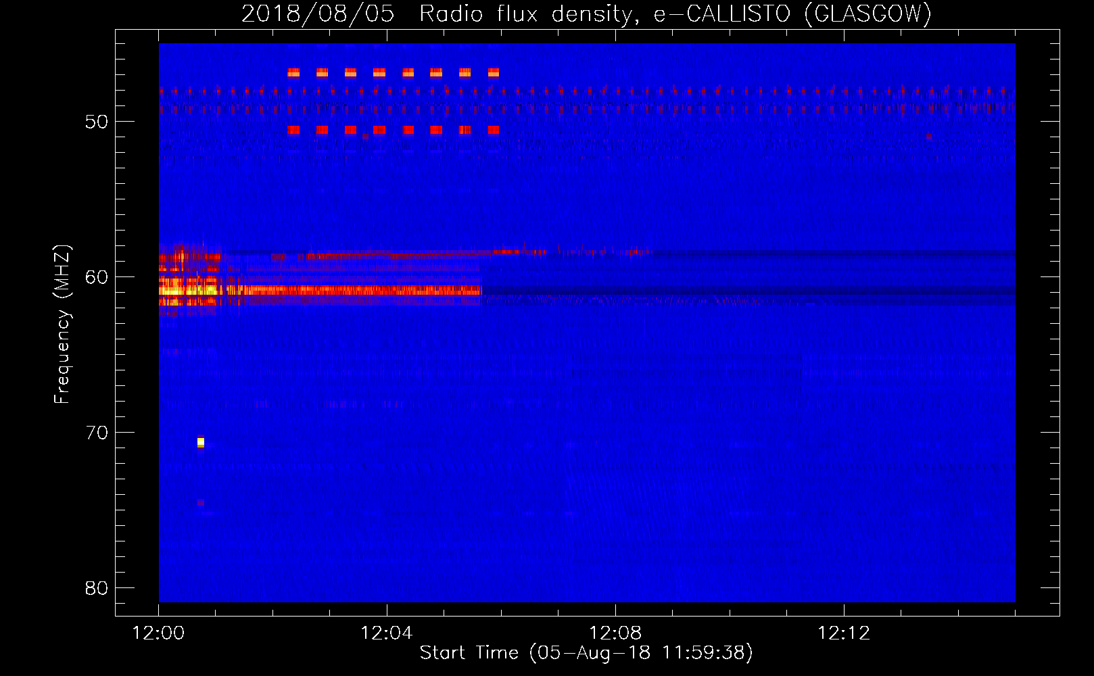The height and width of the screenshot is (676, 1094).
Task: Click the bright yellow spot near 70 MHz
Action: pos(201,443)
